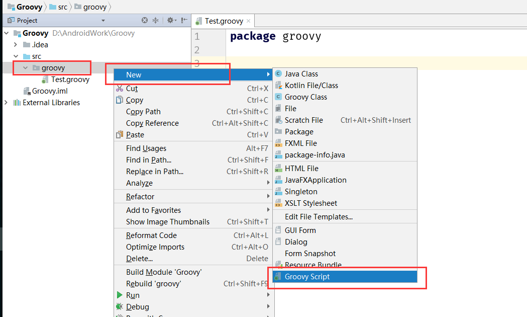Open the New submenu in context menu
The height and width of the screenshot is (317, 527).
(193, 74)
